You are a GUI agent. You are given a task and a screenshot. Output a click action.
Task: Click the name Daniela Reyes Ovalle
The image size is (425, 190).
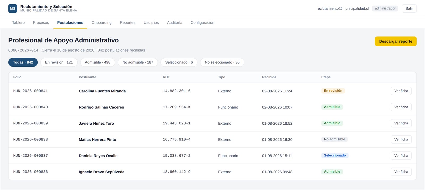(98, 156)
